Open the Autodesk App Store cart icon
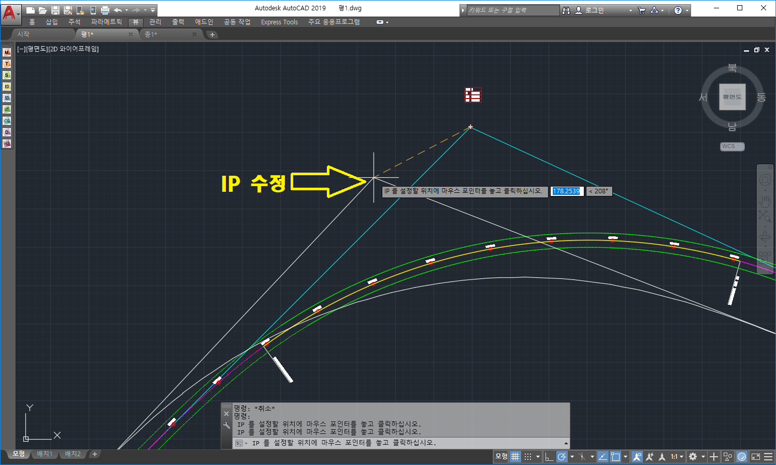Viewport: 776px width, 465px height. point(642,10)
